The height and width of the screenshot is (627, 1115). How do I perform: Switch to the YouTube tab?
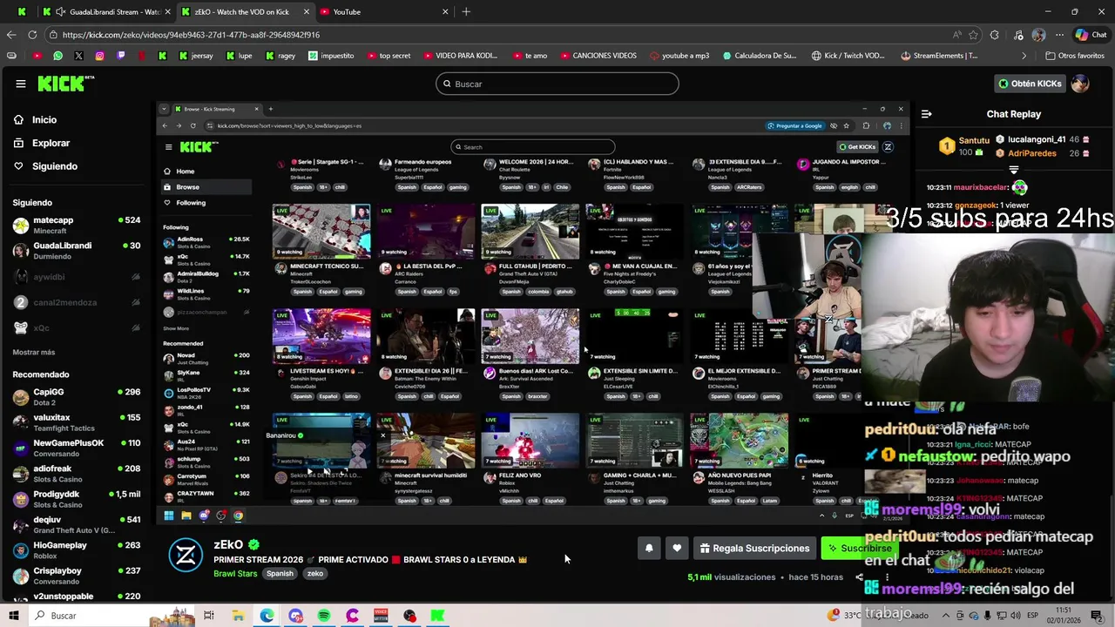pos(383,12)
